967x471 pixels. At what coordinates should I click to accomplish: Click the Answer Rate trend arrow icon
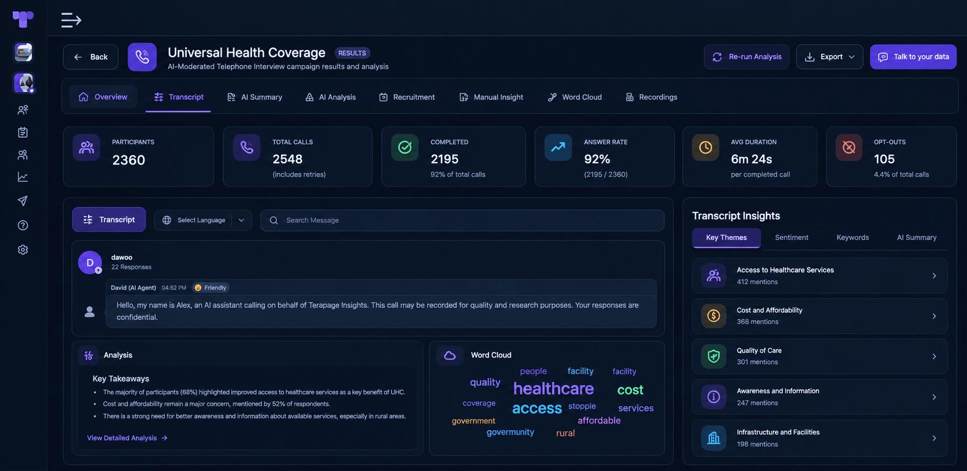pyautogui.click(x=558, y=147)
